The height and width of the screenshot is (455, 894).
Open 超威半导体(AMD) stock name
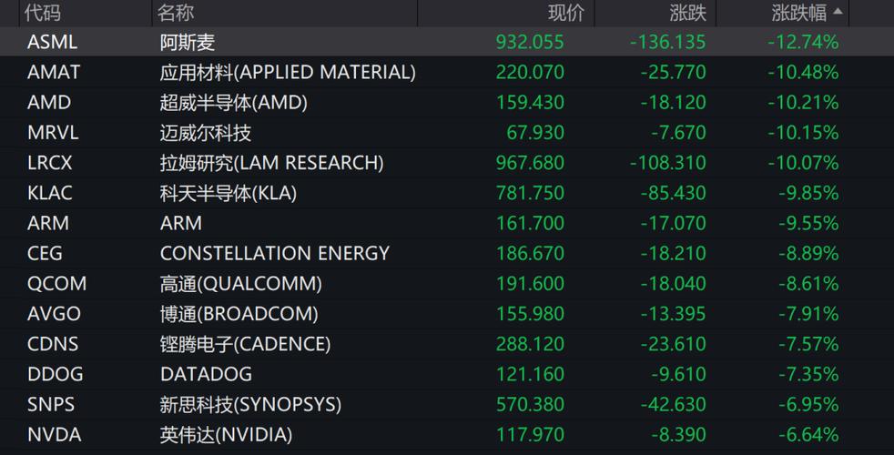pyautogui.click(x=234, y=103)
